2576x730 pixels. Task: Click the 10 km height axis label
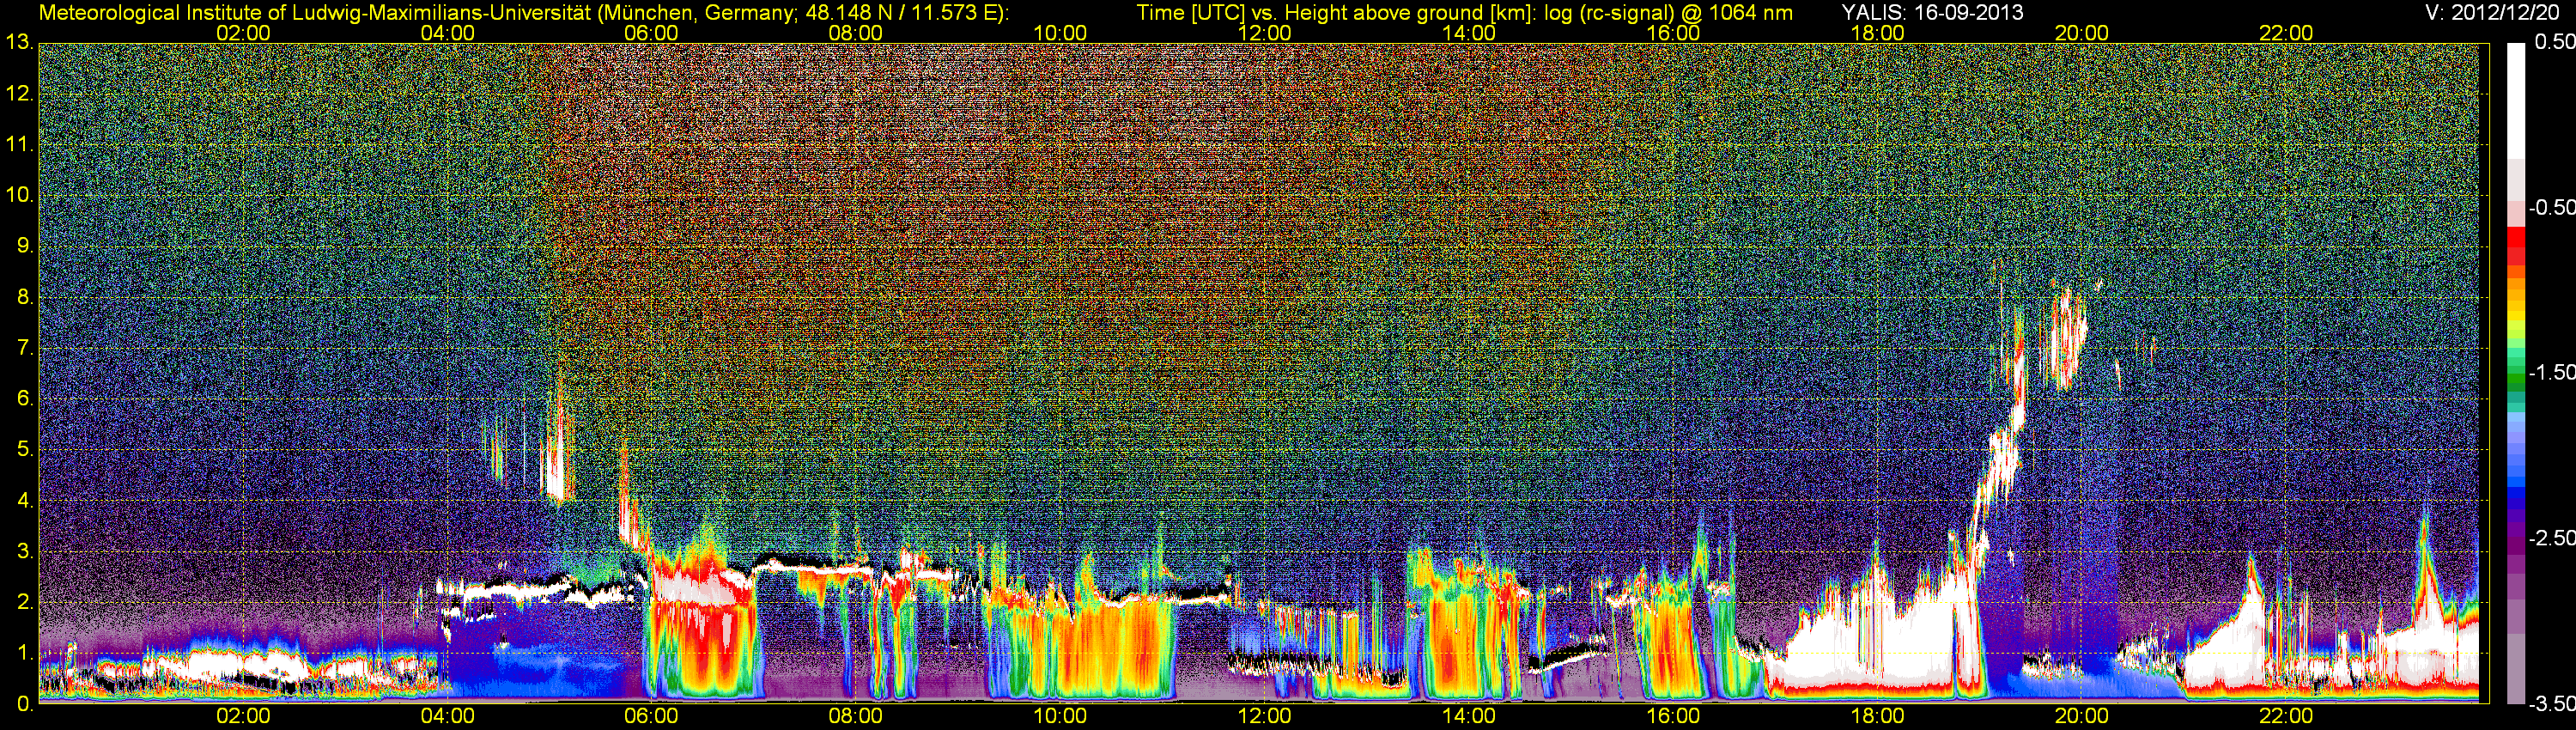click(20, 195)
